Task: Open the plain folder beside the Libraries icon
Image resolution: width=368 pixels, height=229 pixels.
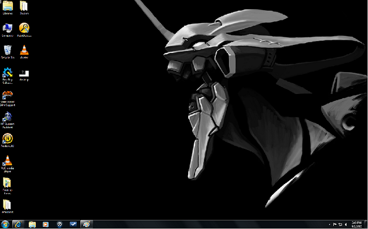Action: pos(24,7)
